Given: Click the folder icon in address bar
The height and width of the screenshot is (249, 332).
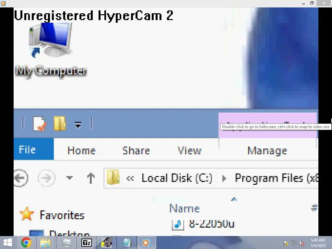Looking at the screenshot, I should coord(113,177).
